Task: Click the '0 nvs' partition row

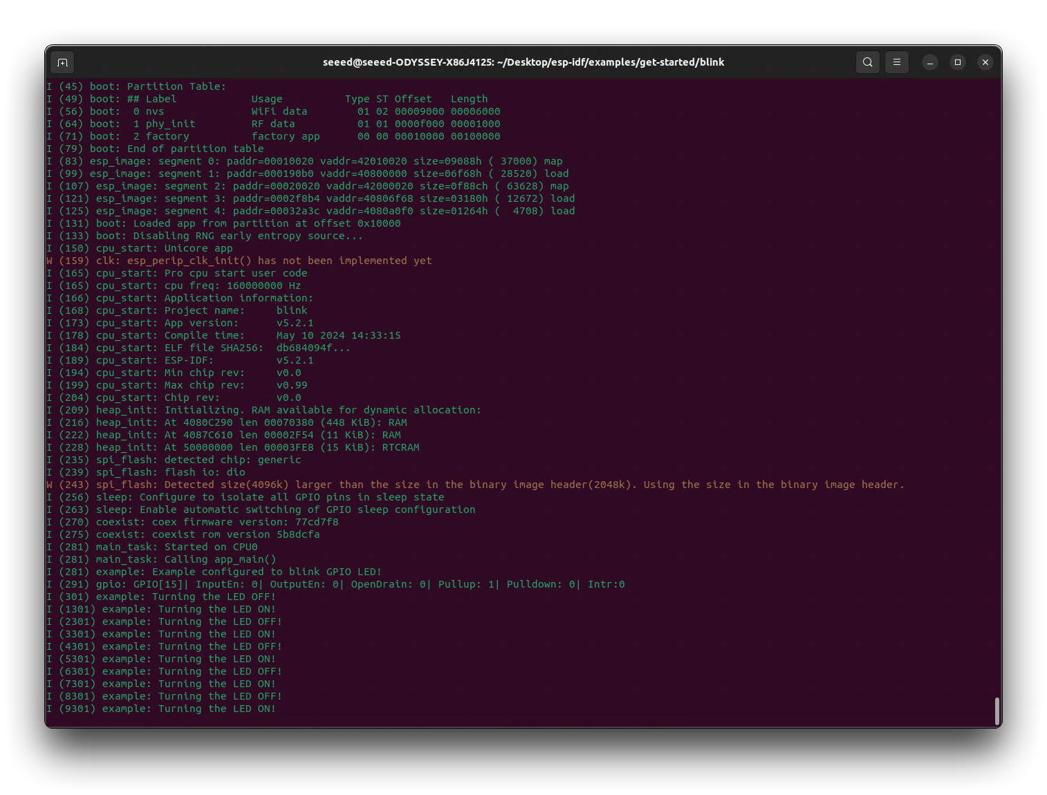Action: click(x=273, y=111)
